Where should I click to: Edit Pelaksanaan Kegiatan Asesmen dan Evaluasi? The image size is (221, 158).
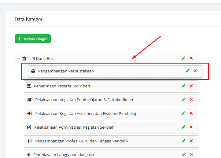[184, 113]
